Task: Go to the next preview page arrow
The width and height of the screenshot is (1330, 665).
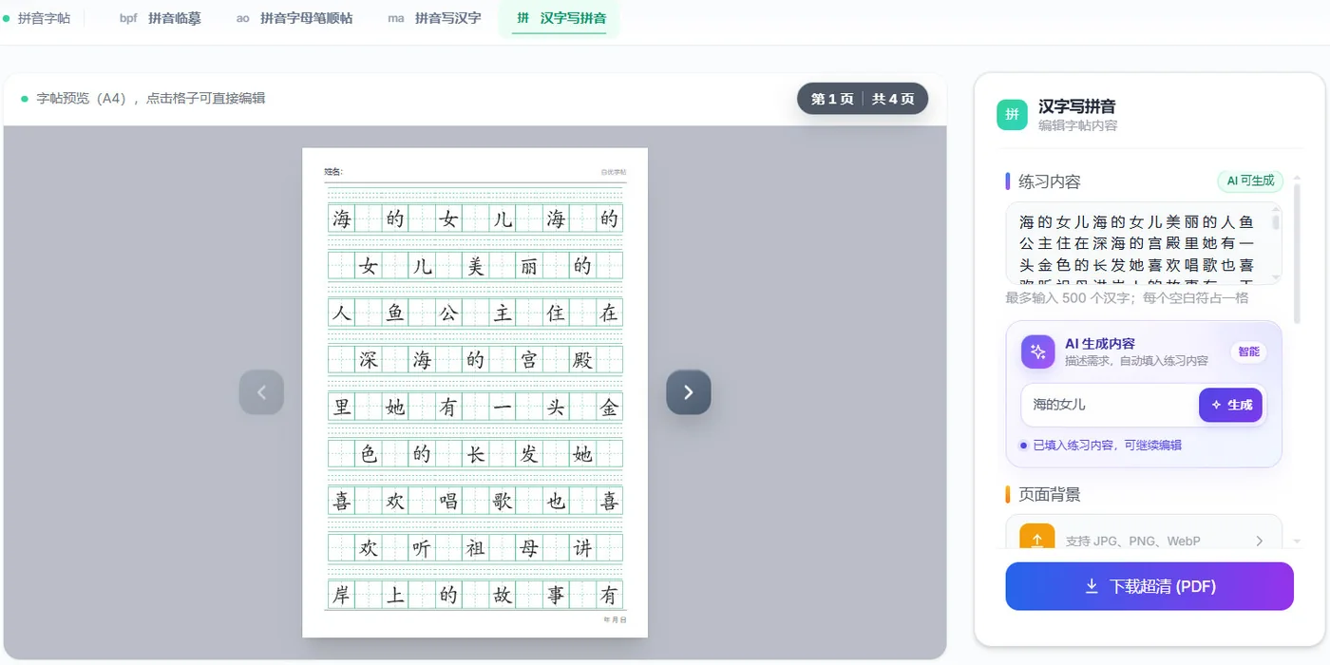Action: pos(689,392)
